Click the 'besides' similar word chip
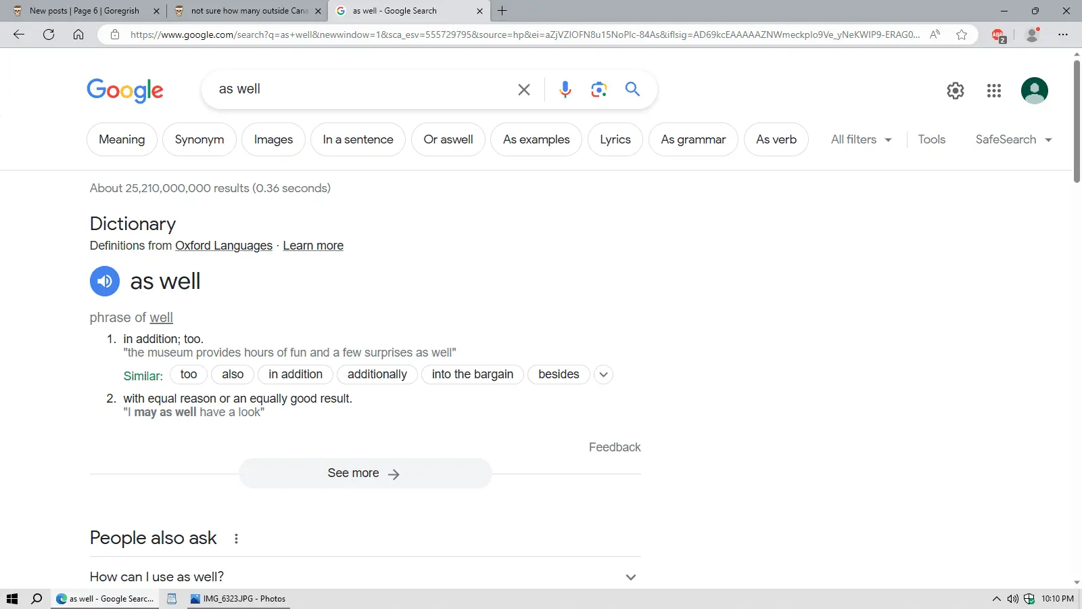 point(559,374)
